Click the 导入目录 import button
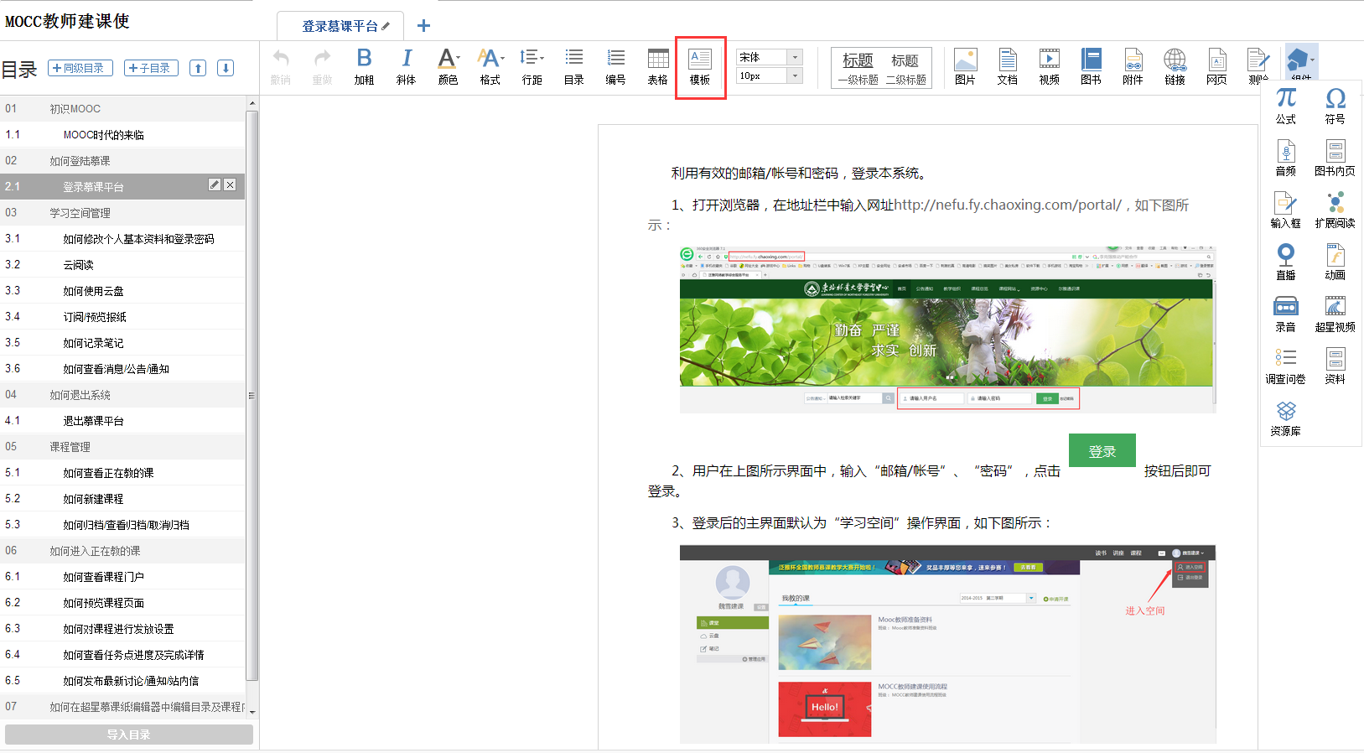 (129, 735)
